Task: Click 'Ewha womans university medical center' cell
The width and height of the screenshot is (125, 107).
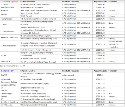Action: click(x=41, y=39)
